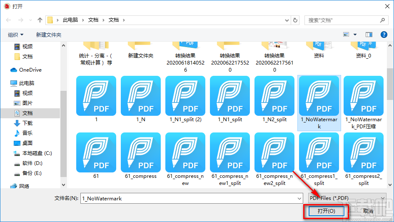Select the 统计 - 分离 folder
This screenshot has height=222, width=394.
click(96, 54)
